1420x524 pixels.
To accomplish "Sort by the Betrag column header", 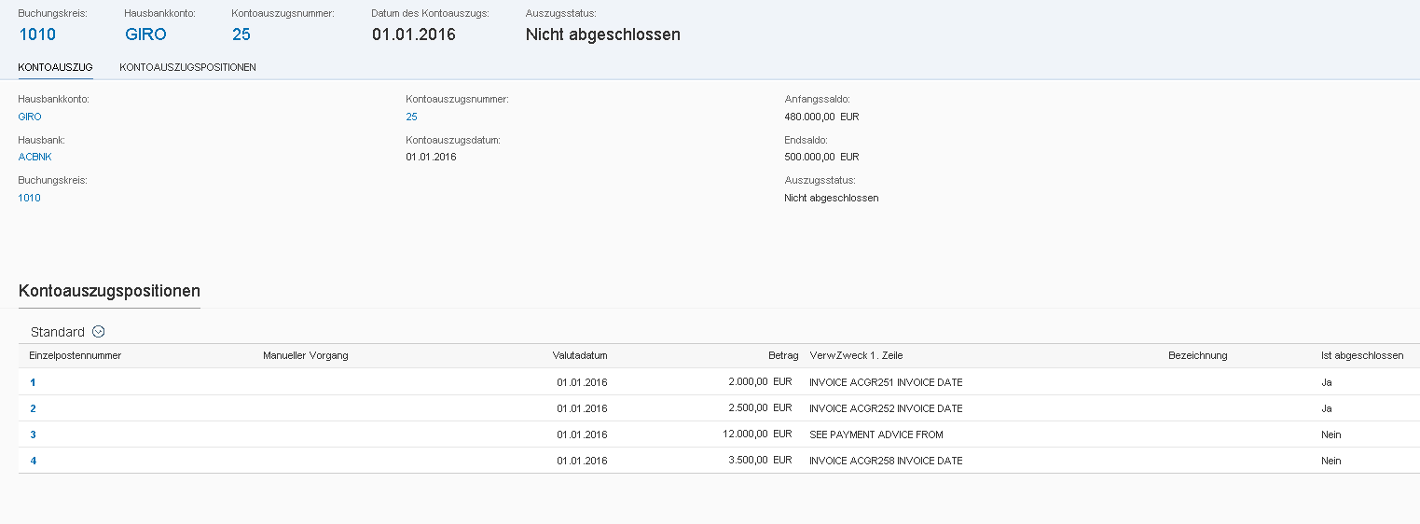I will tap(782, 355).
